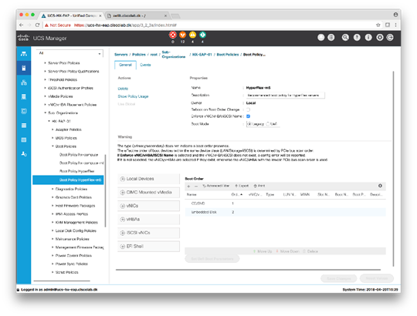
Task: Select Boot Policy HyperFlex-m5 tree item
Action: (68, 180)
